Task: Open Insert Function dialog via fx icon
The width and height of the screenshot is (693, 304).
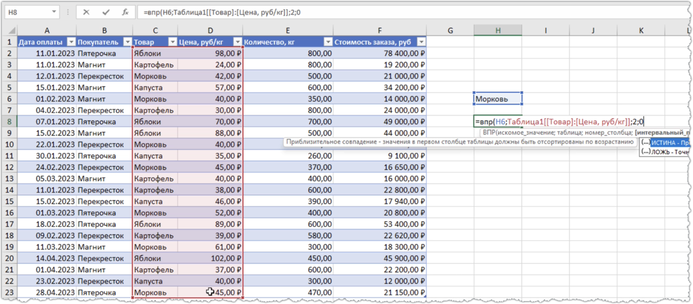Action: [125, 12]
